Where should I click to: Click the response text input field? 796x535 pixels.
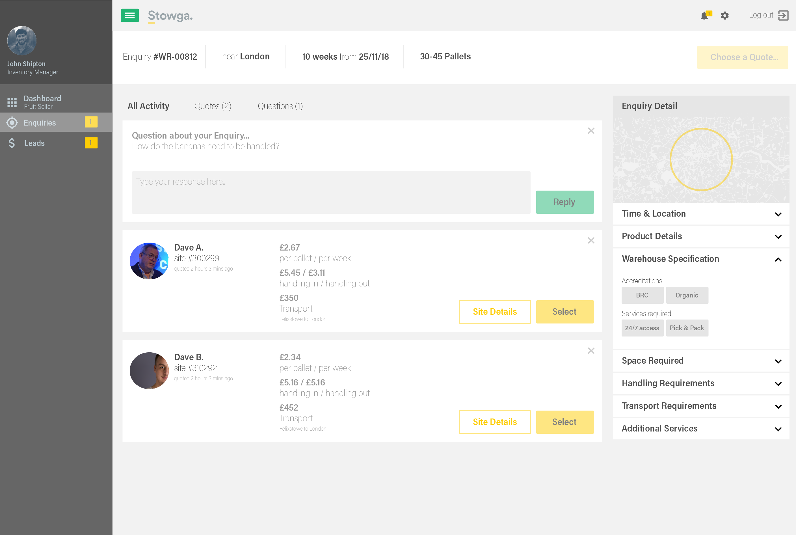[x=331, y=193]
